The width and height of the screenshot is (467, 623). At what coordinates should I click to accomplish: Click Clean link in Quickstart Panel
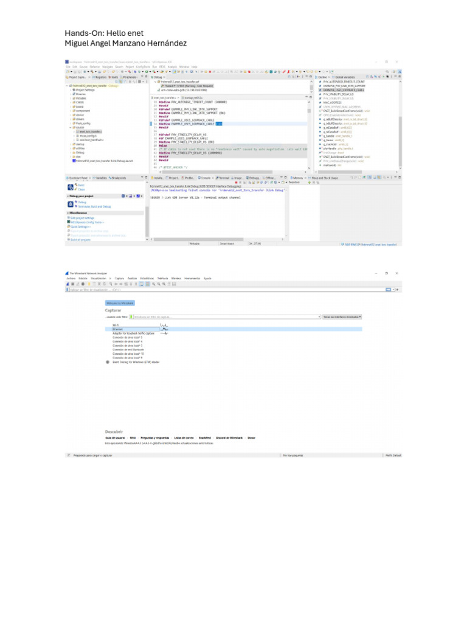point(81,190)
